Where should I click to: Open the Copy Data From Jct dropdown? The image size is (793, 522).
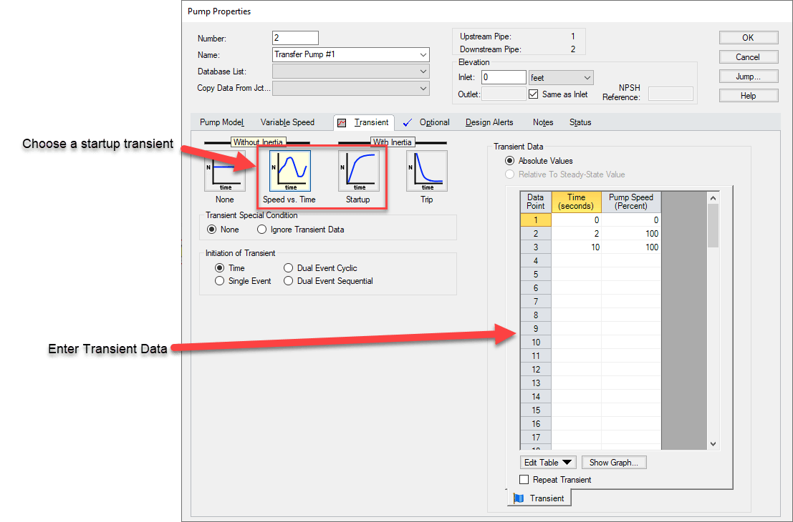click(423, 87)
